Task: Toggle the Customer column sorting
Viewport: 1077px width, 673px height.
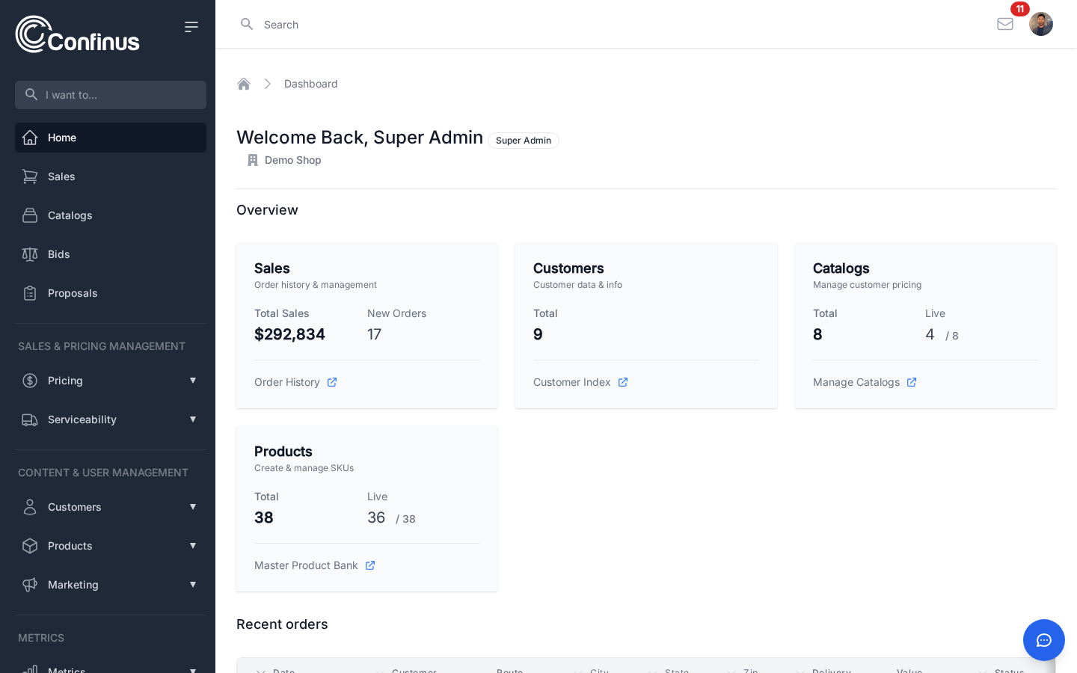Action: [379, 671]
